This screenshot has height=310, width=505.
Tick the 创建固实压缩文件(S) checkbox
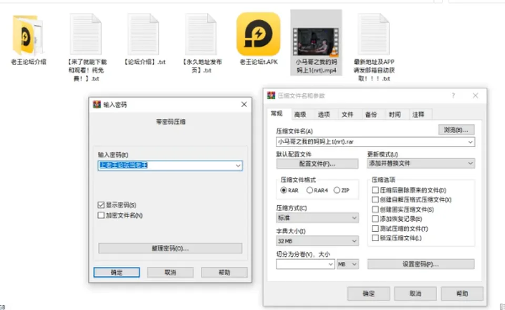coord(375,209)
